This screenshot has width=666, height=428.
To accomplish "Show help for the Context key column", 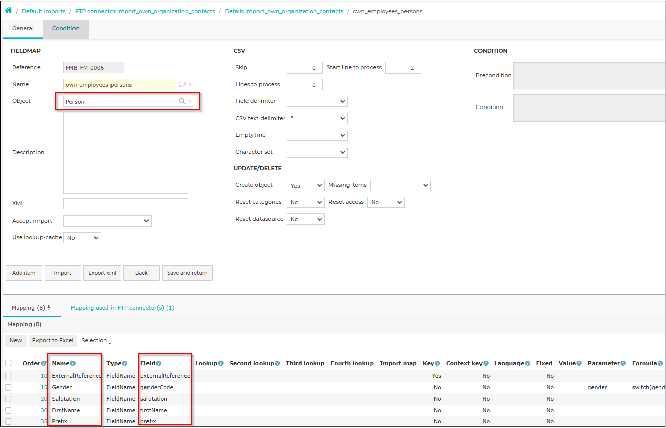I will (486, 363).
